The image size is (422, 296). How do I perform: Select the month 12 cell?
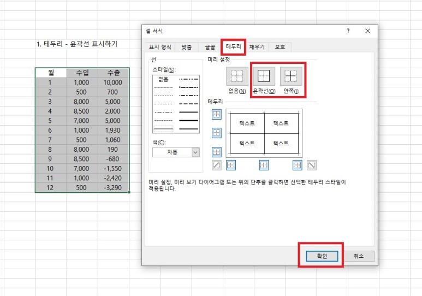point(51,188)
